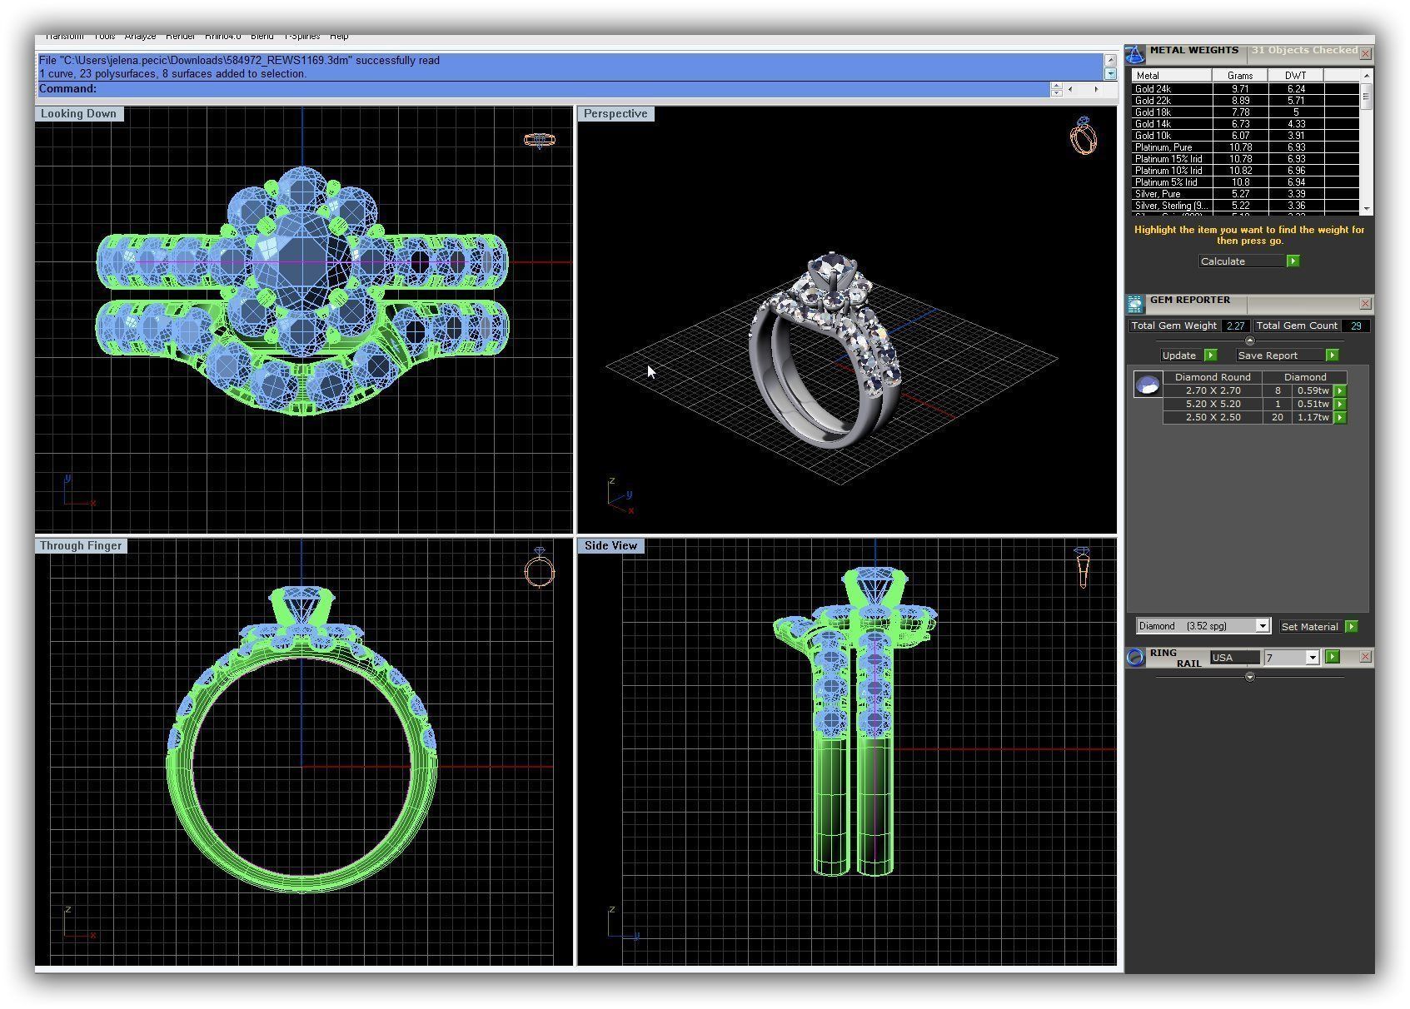Click command line left navigation arrow
The width and height of the screenshot is (1410, 1009).
1071,89
